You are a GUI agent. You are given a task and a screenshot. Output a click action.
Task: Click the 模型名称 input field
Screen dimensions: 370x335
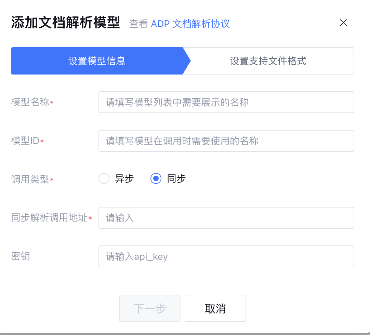pyautogui.click(x=226, y=102)
